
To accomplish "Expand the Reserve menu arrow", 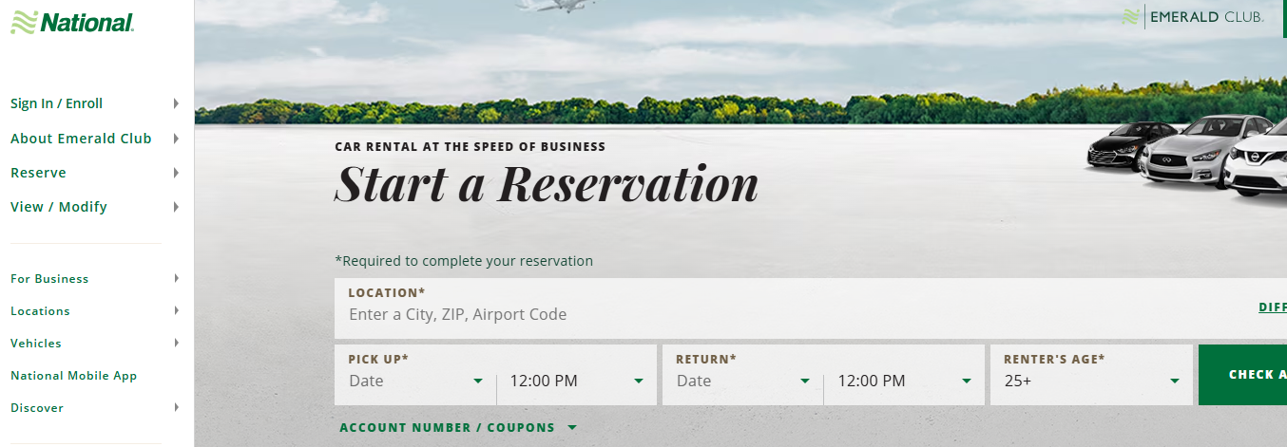I will 177,173.
